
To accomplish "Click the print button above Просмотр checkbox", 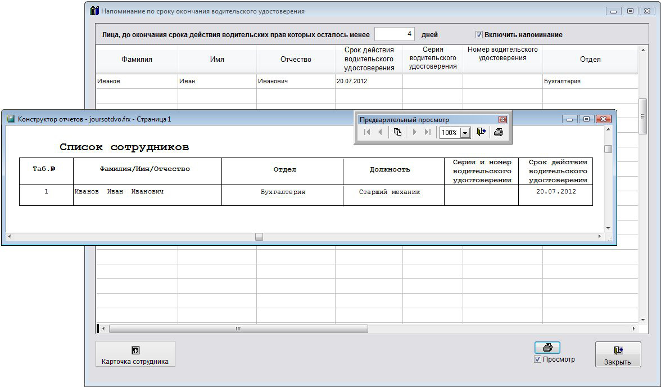I will tap(547, 348).
